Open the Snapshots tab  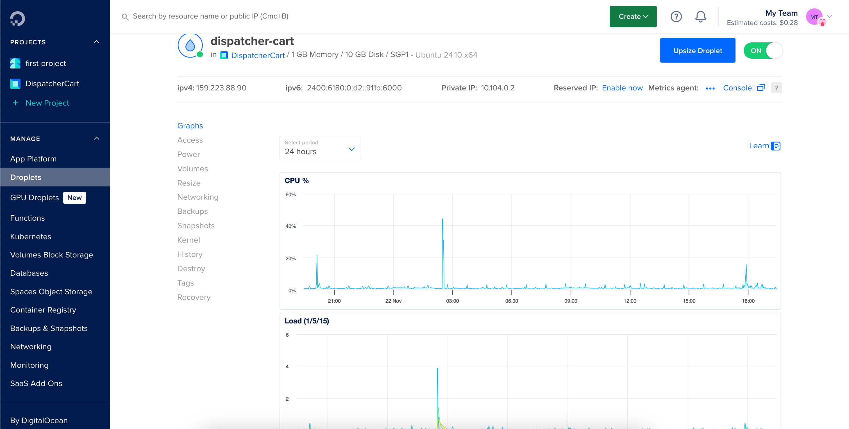pyautogui.click(x=196, y=226)
